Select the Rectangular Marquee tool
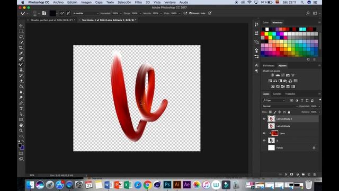339x191 pixels. pos(21,31)
